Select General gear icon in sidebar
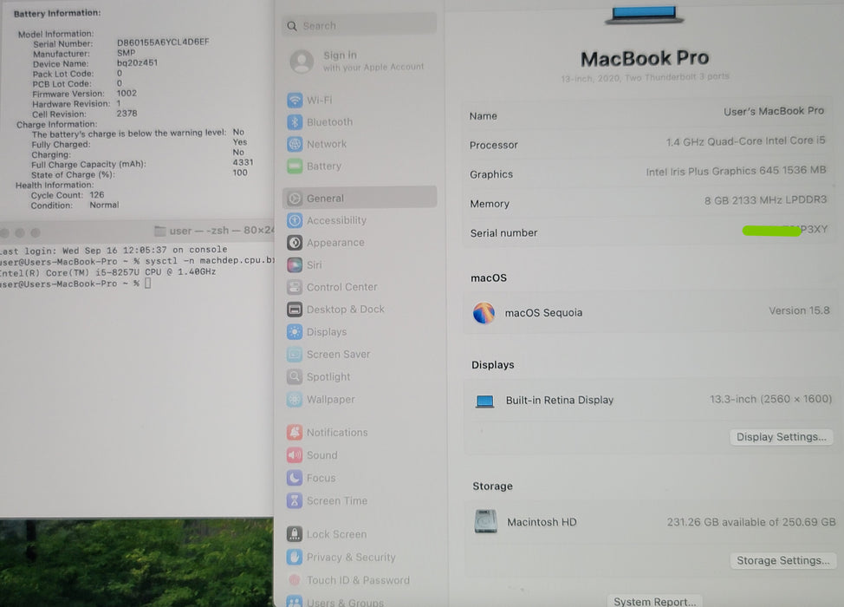 (295, 199)
